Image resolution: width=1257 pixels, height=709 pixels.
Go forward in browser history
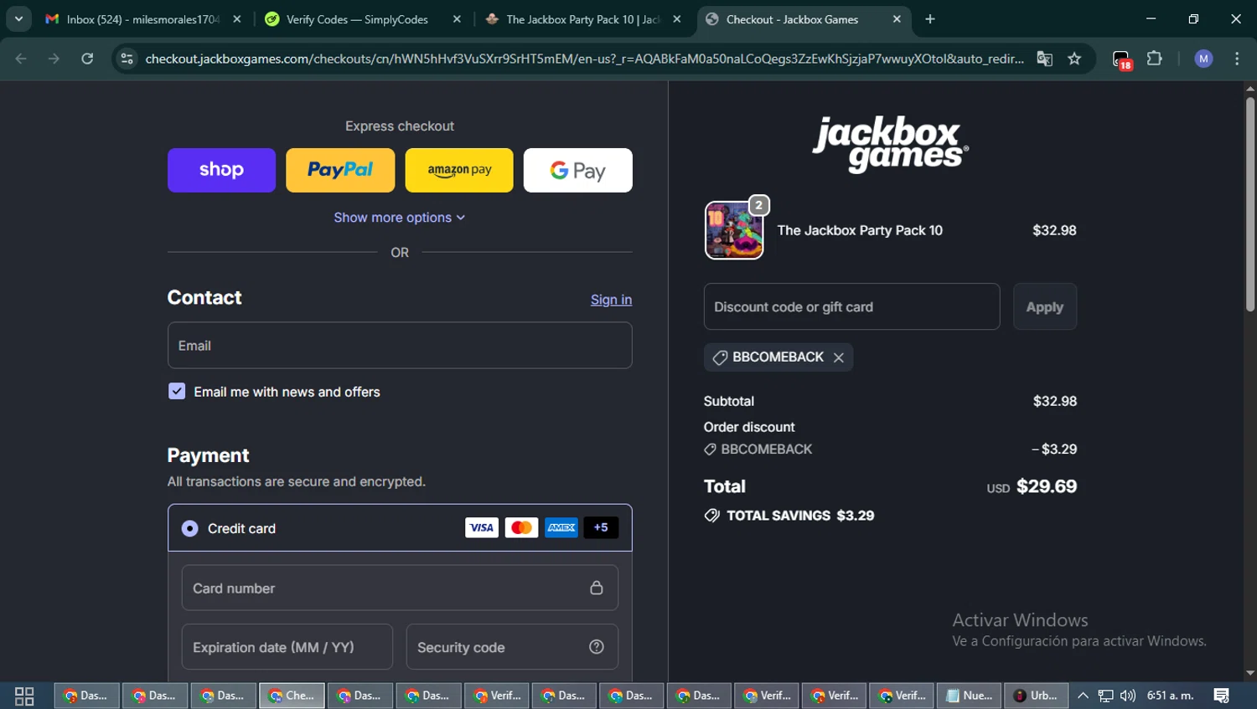coord(54,59)
